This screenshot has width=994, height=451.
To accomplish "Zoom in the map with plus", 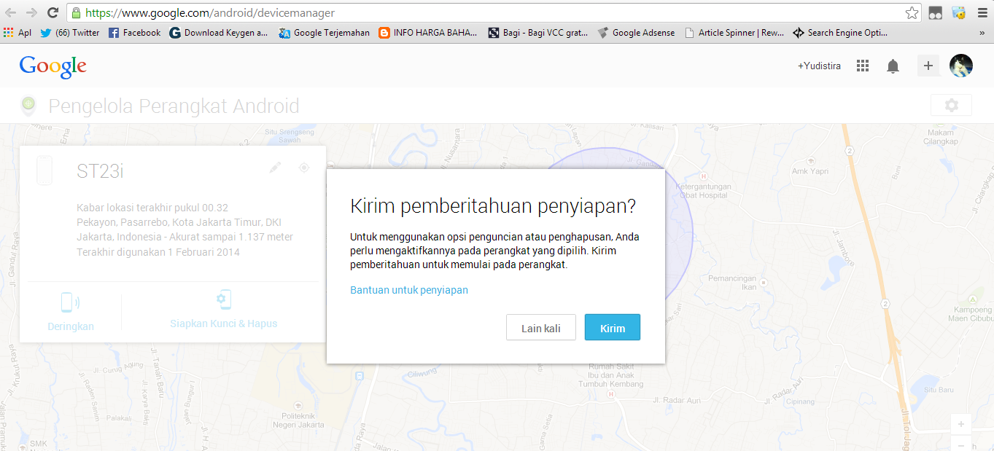I will pos(961,424).
